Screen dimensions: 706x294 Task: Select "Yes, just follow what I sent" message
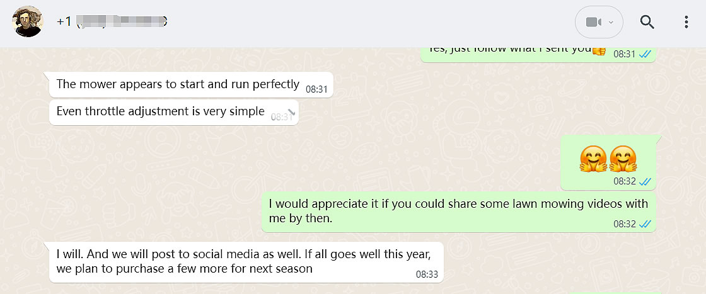point(511,50)
